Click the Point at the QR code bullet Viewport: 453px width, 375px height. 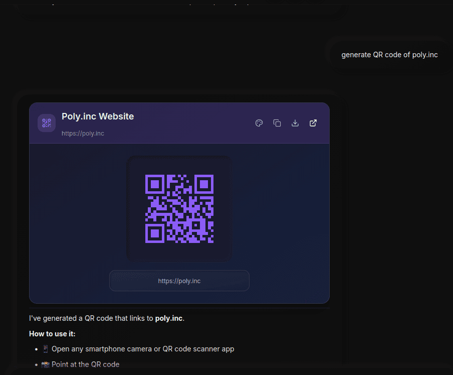(85, 364)
